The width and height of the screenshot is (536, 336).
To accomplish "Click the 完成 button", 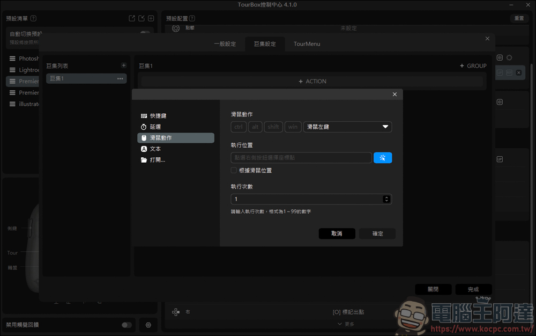I will 473,289.
